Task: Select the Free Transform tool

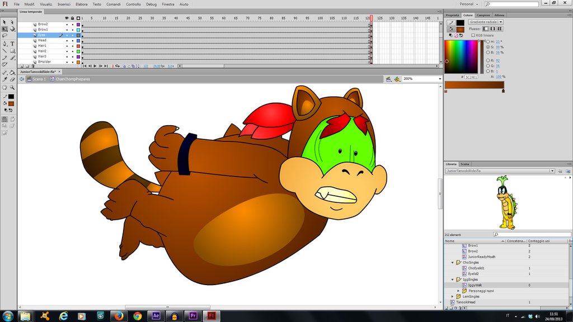Action: 4,29
